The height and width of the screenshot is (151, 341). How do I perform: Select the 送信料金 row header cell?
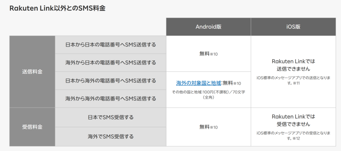pyautogui.click(x=32, y=72)
